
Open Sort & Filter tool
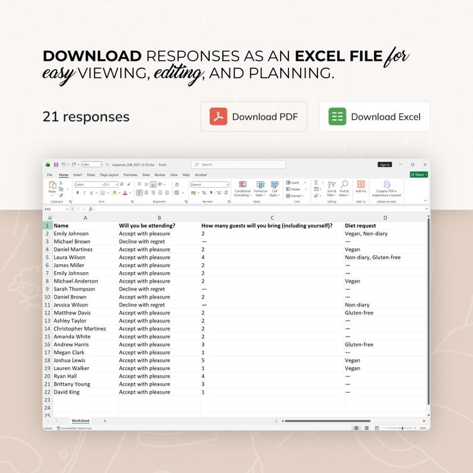[331, 189]
